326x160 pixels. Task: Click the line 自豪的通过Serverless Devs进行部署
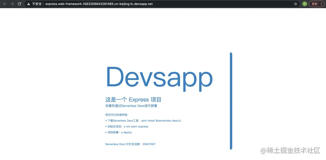(131, 106)
